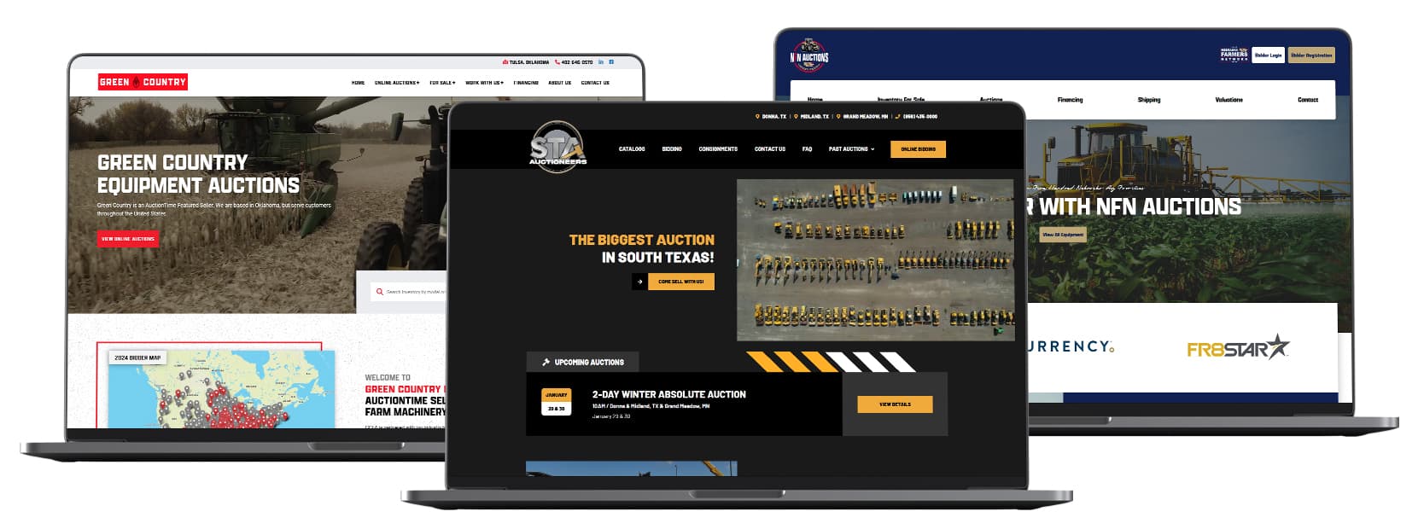Open Contact on NFN Auctions site
The width and height of the screenshot is (1424, 529).
(1308, 100)
